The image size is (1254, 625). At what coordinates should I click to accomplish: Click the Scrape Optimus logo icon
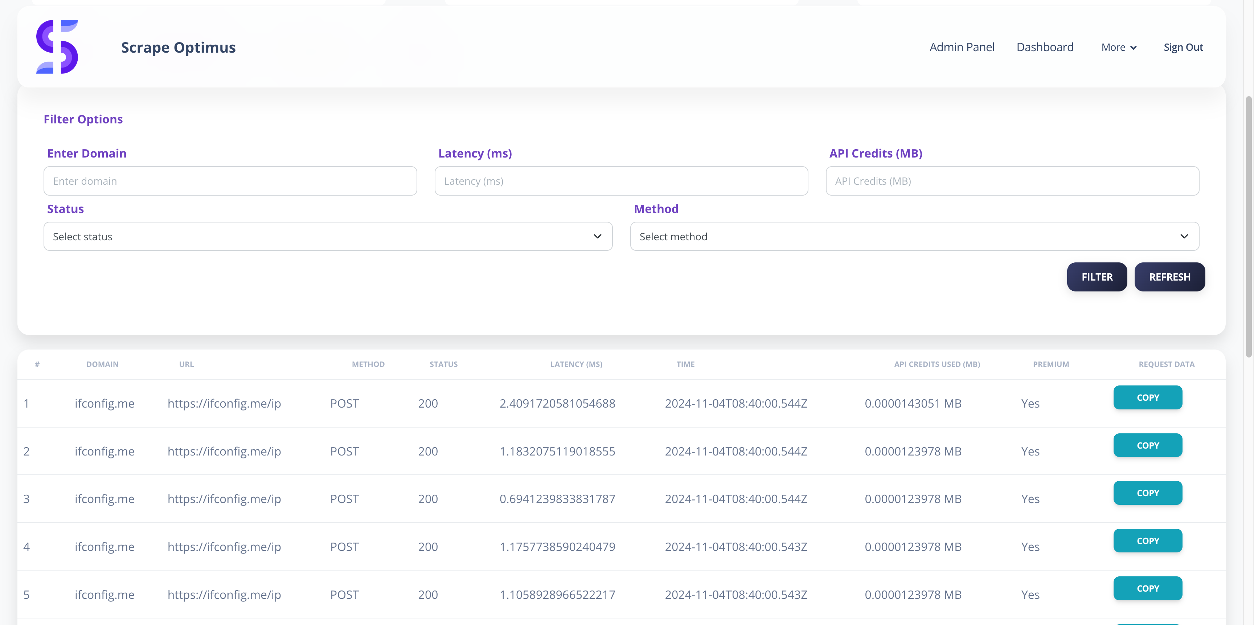(x=57, y=47)
